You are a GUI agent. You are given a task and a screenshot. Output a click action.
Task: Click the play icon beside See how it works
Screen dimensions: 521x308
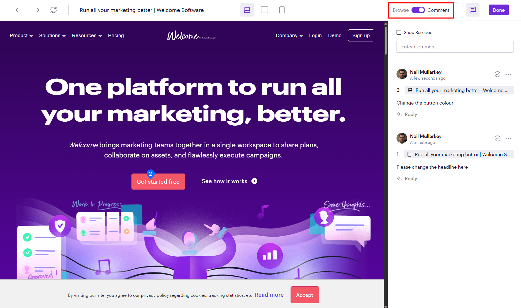(x=254, y=181)
